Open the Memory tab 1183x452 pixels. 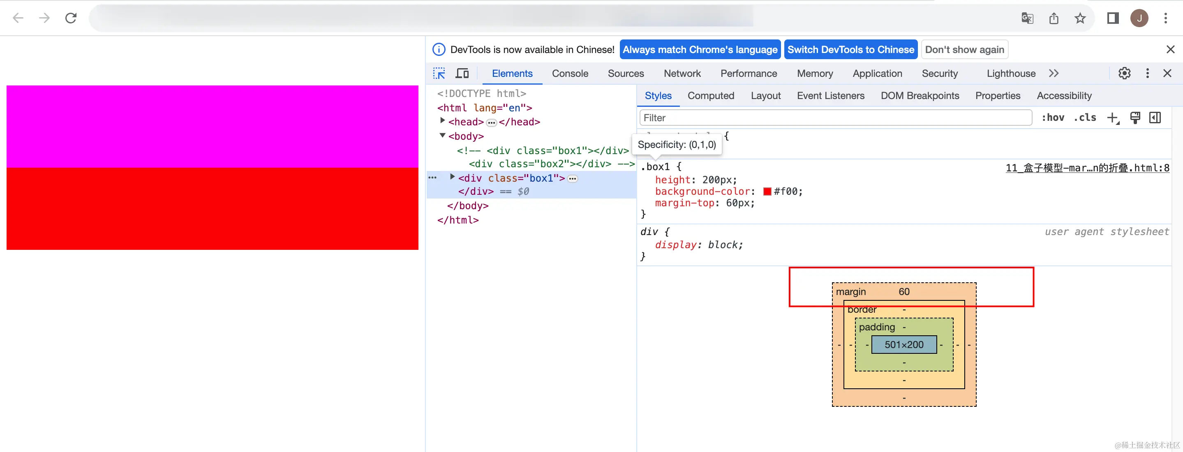click(x=815, y=74)
